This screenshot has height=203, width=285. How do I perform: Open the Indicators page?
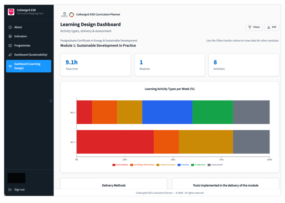[x=29, y=36]
